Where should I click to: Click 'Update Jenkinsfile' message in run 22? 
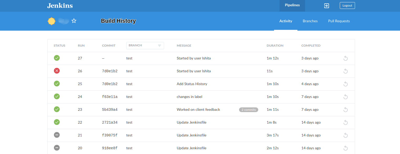pos(191,122)
